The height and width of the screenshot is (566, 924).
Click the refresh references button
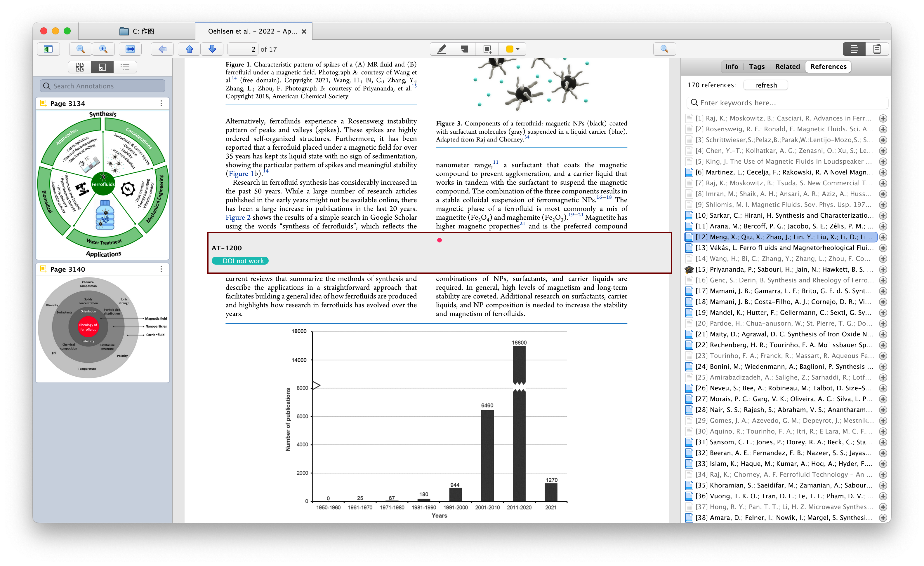[765, 85]
